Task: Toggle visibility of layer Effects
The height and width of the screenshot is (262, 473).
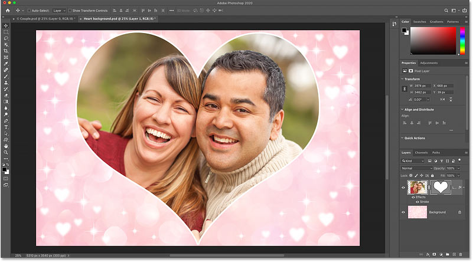Action: pyautogui.click(x=413, y=197)
